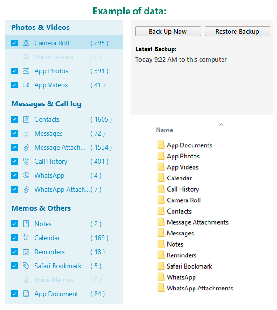Screen dimensions: 277x310
Task: Click the Name column header
Action: click(165, 130)
